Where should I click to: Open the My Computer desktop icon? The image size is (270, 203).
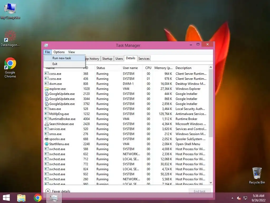tap(10, 10)
